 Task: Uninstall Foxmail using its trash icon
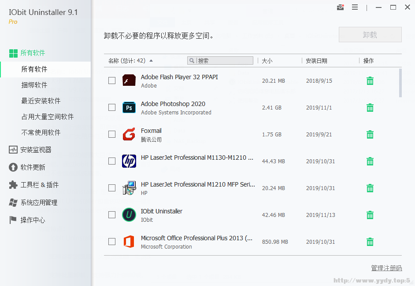pos(370,135)
